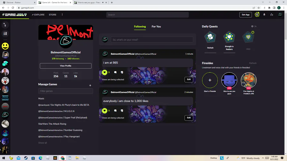Switch to the Following feed tab
The image size is (287, 161).
point(140,27)
